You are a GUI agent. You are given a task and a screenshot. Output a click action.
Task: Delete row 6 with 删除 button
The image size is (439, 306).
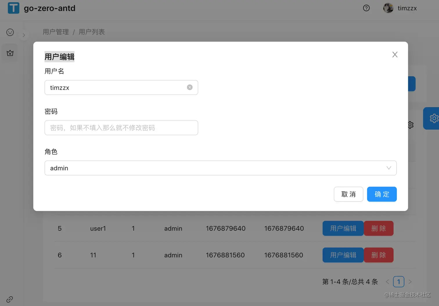379,255
